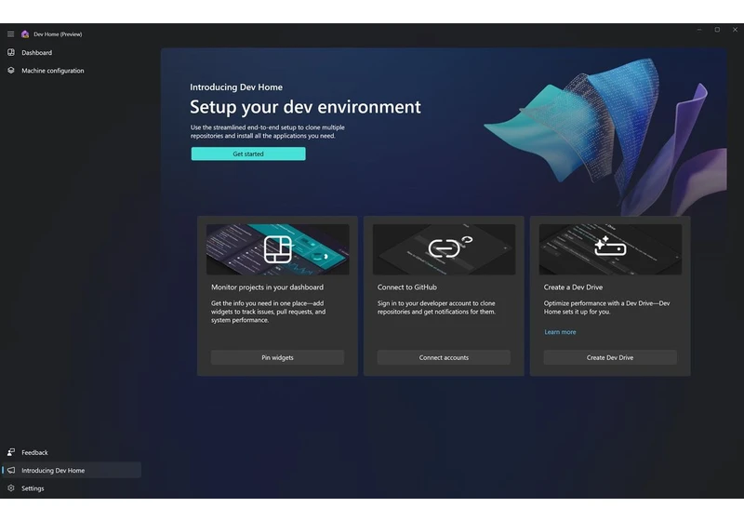Open the Learn more link
The image size is (744, 521).
[560, 332]
